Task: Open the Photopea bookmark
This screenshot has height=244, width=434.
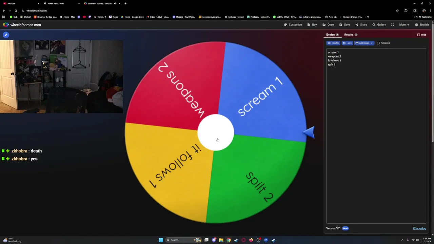Action: [x=258, y=17]
